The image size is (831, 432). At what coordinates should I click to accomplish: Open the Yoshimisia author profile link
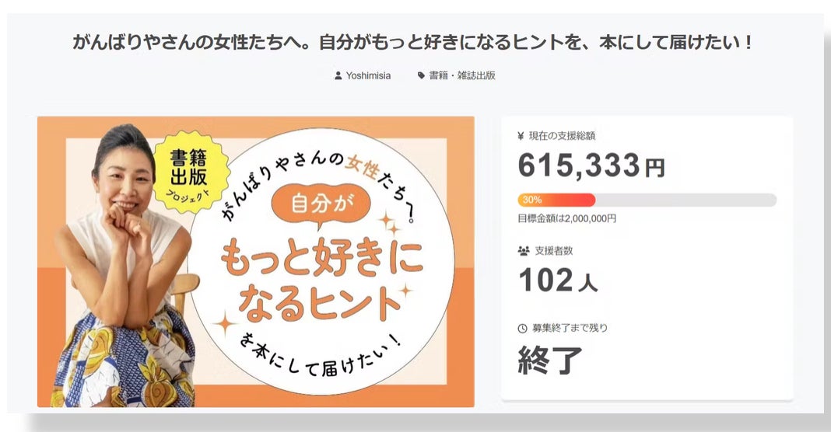tap(368, 76)
